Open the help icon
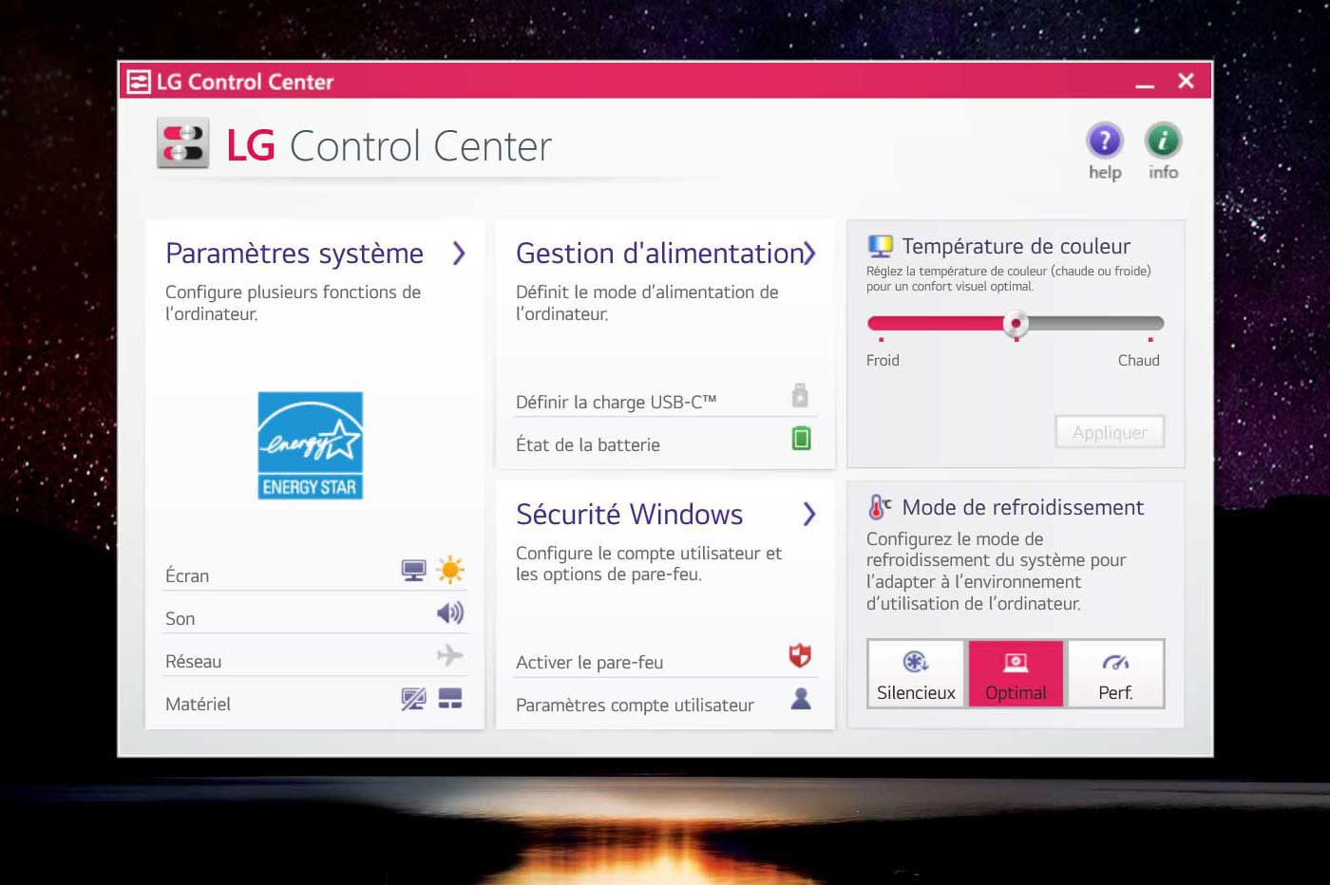This screenshot has height=885, width=1330. [1105, 141]
